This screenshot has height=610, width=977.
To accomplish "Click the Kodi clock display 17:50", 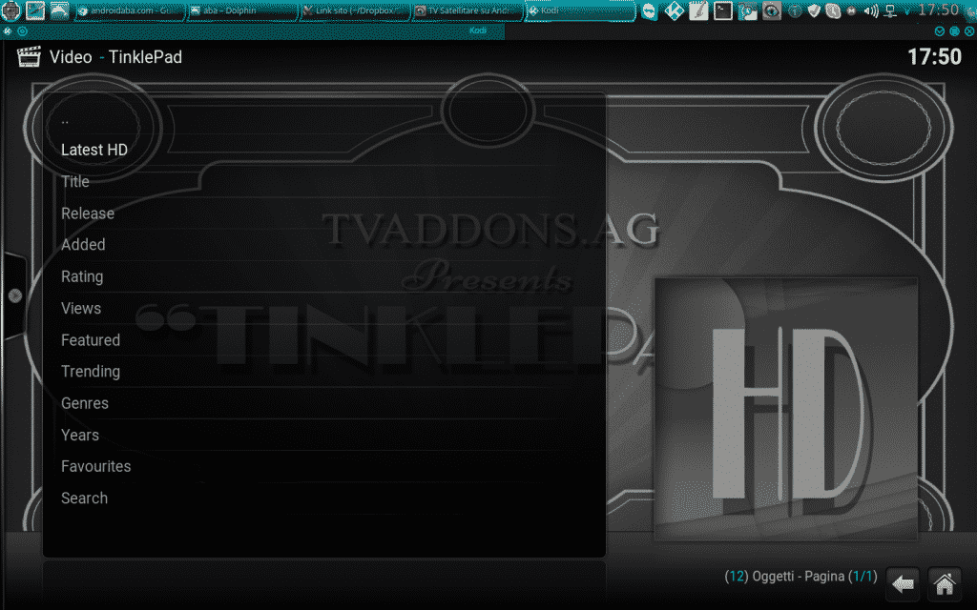I will (x=934, y=56).
